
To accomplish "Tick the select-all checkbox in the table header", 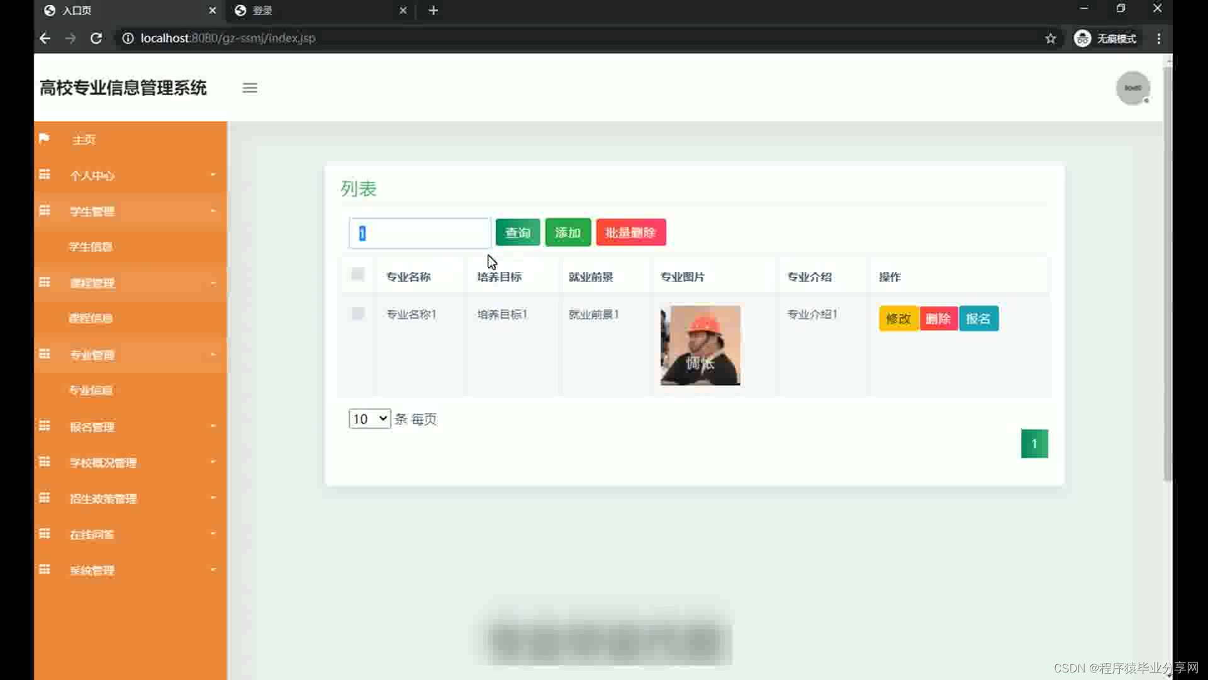I will [357, 275].
